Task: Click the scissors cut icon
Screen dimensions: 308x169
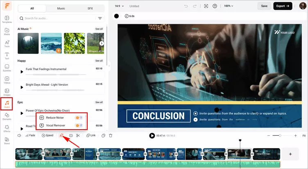Action: click(x=78, y=135)
